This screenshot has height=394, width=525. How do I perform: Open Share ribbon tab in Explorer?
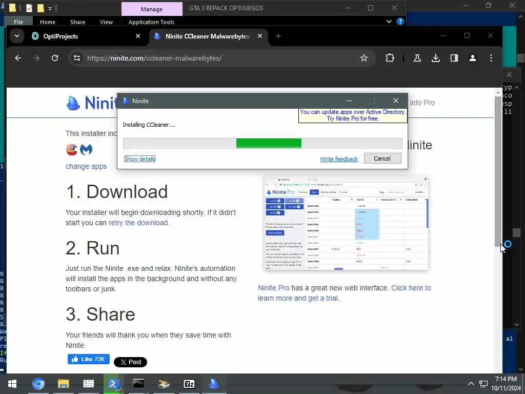[x=78, y=22]
